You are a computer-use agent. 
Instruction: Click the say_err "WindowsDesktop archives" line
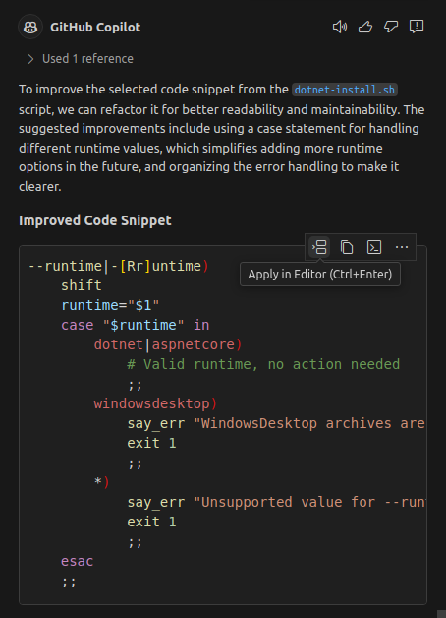[x=276, y=423]
